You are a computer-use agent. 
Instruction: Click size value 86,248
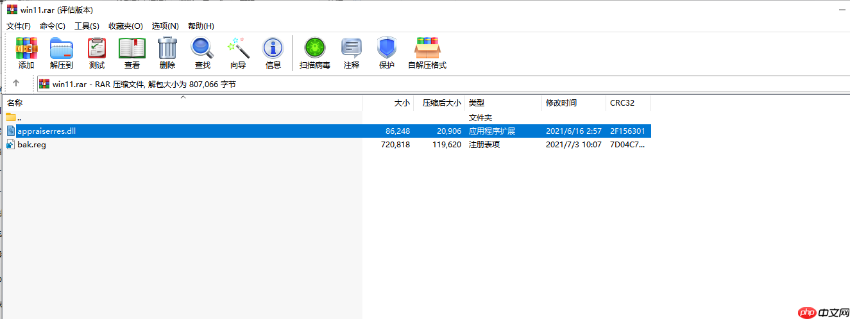coord(398,131)
